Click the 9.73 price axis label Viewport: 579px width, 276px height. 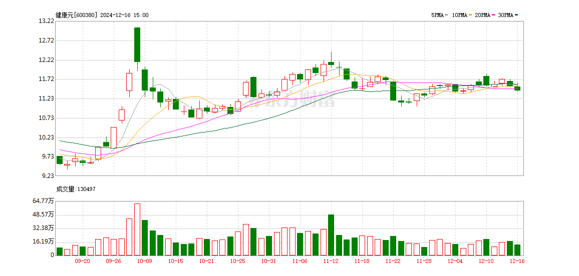47,156
